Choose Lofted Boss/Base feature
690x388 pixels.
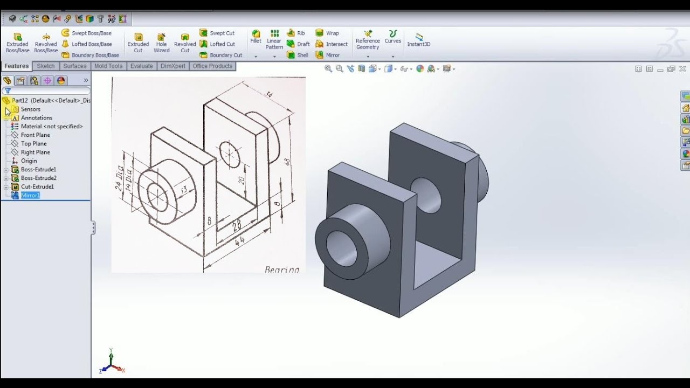tap(87, 44)
